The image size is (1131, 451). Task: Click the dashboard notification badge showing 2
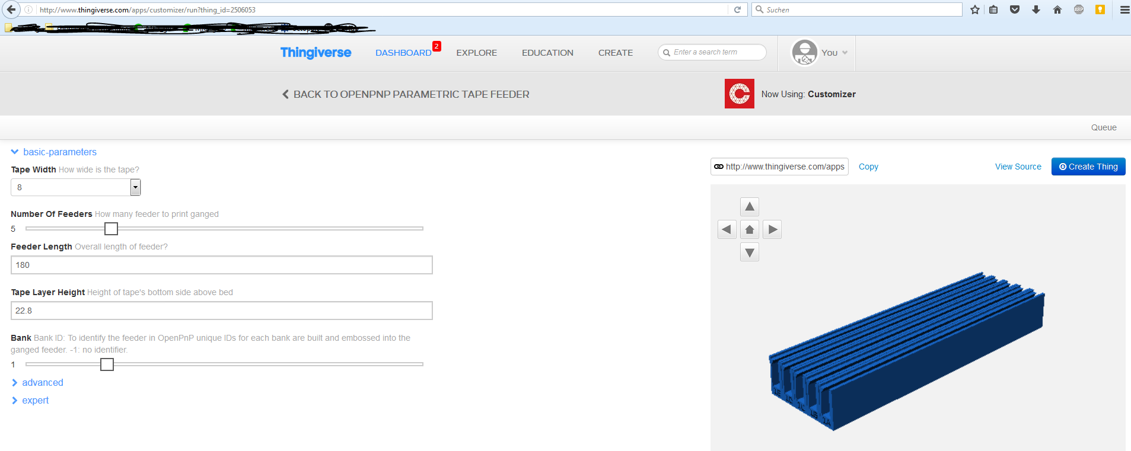437,46
